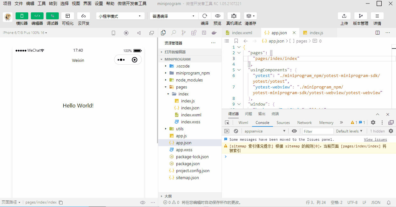Switch to the Sources devtools tab
The height and width of the screenshot is (207, 396).
click(283, 123)
